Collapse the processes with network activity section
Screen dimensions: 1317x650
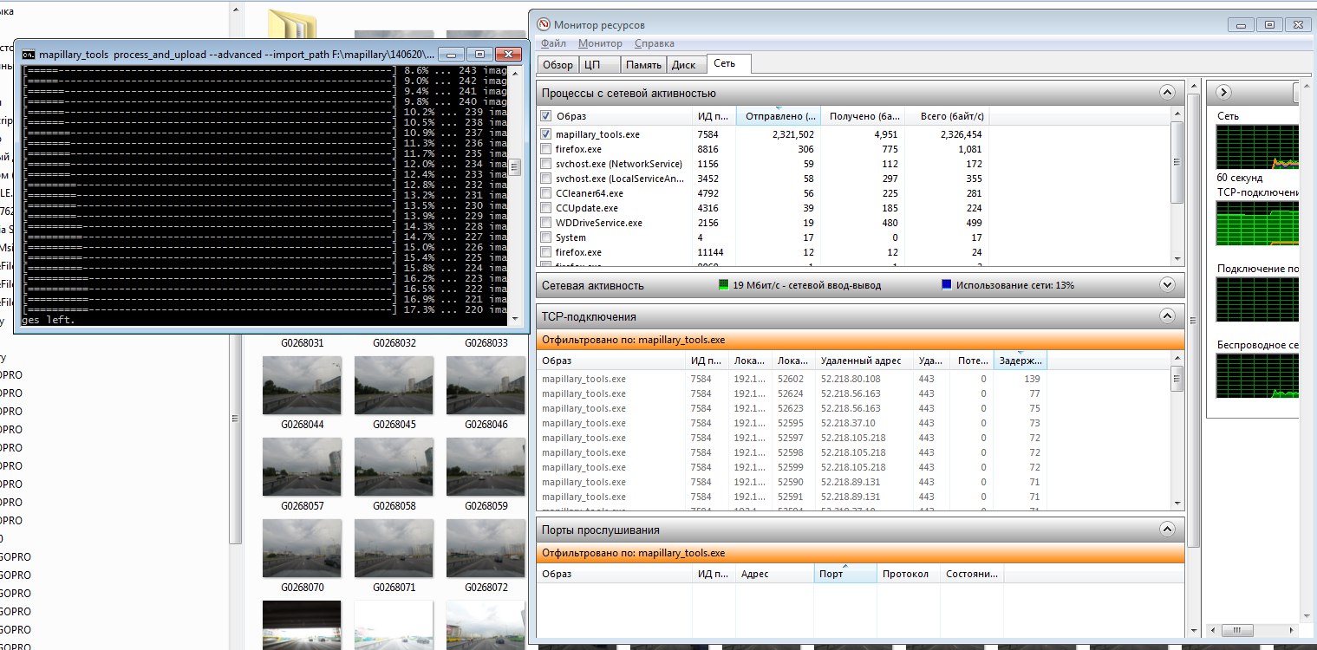click(x=1167, y=93)
